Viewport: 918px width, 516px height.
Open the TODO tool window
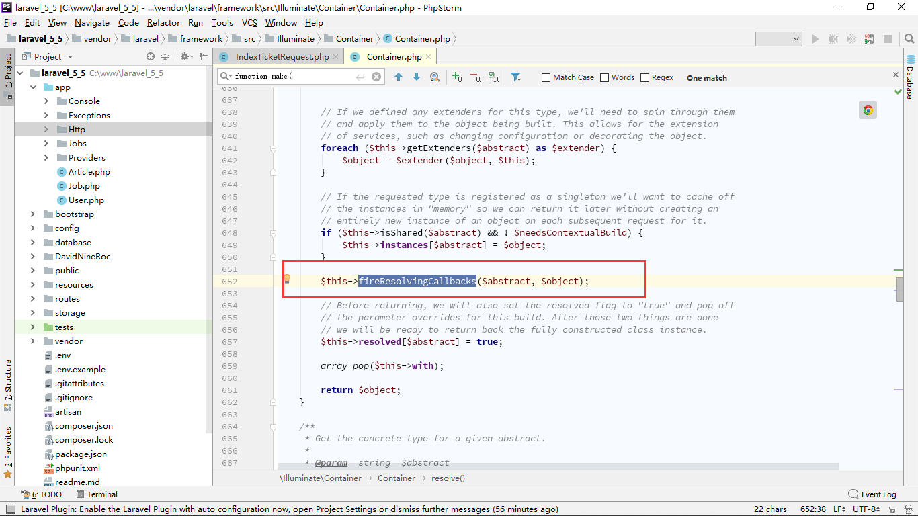click(x=42, y=494)
